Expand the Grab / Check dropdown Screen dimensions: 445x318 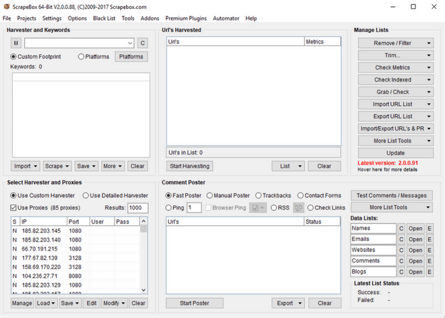[x=395, y=92]
